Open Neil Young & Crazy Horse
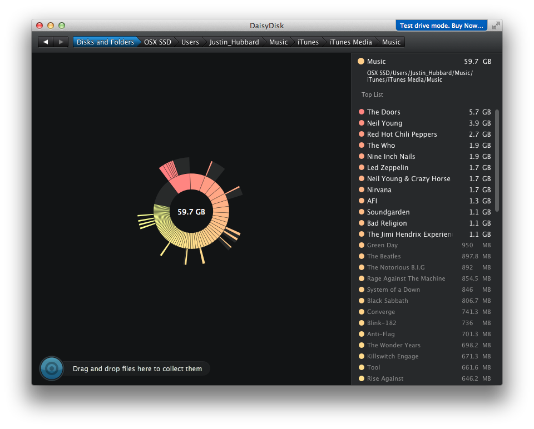534x429 pixels. [x=424, y=178]
